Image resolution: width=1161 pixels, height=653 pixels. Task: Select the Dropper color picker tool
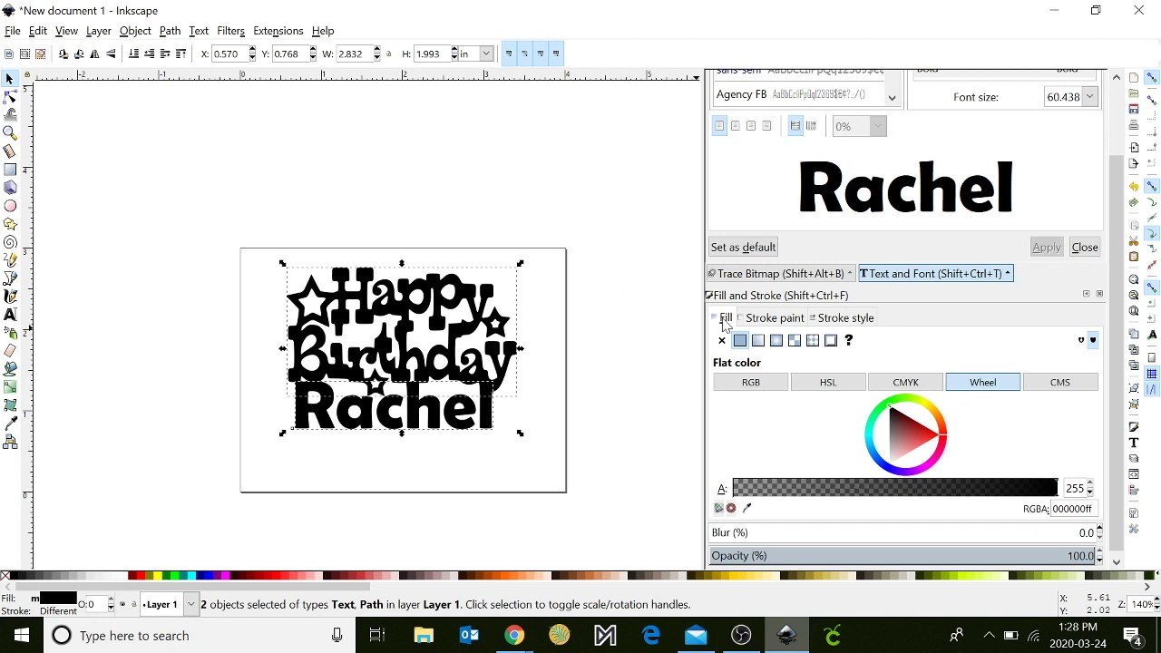point(10,424)
